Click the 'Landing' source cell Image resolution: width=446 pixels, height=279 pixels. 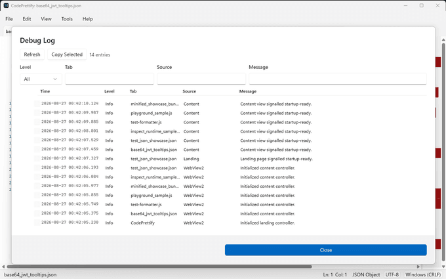(191, 159)
